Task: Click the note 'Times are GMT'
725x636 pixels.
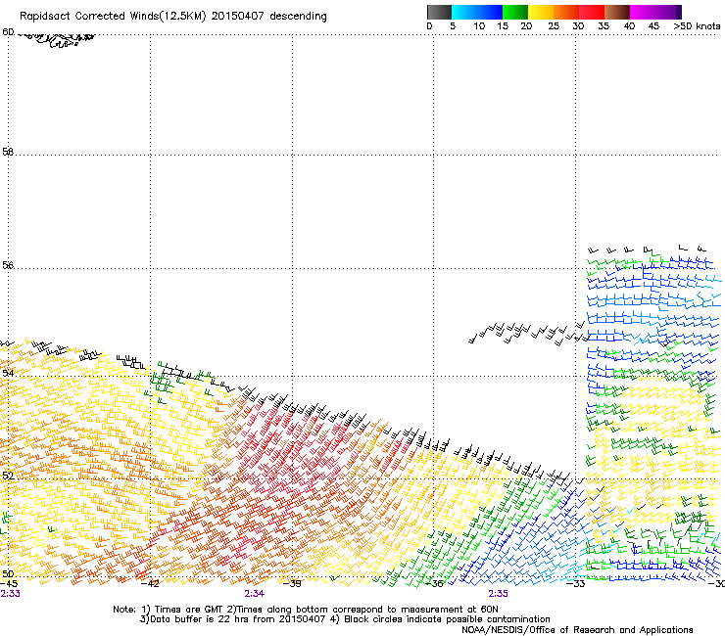Action: (x=188, y=610)
